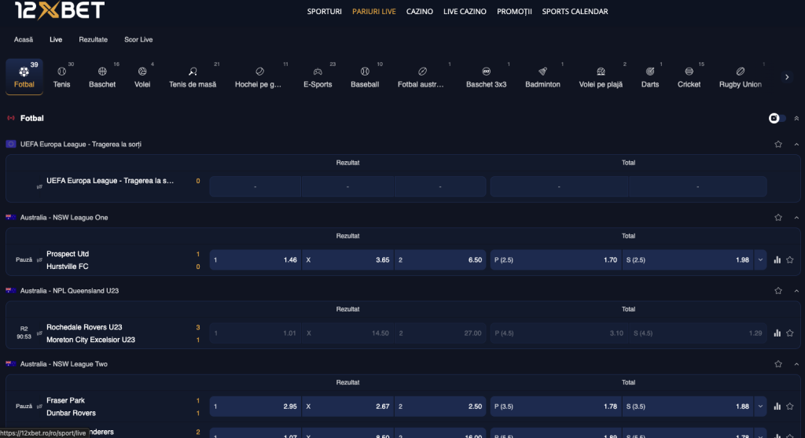Bet on Prospect Utd win at 1.46
The height and width of the screenshot is (438, 805).
[x=255, y=259]
